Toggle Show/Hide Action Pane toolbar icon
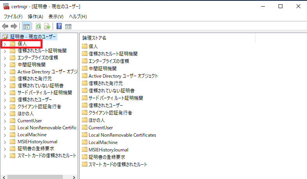Viewport: 307px width, 179px height. (x=68, y=26)
